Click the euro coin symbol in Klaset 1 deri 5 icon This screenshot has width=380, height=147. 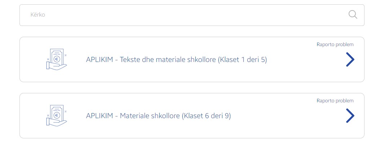pos(57,59)
